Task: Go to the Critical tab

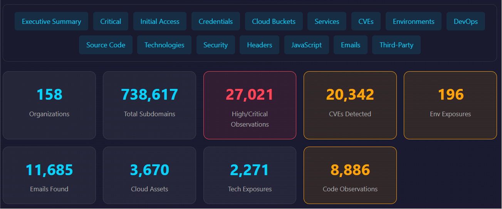Action: coord(111,22)
